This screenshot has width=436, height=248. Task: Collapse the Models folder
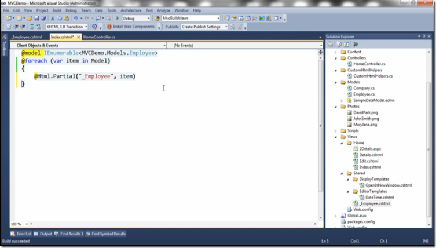(336, 82)
